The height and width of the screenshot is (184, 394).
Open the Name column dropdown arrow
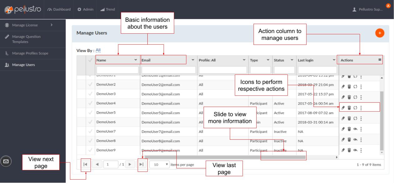click(x=135, y=60)
